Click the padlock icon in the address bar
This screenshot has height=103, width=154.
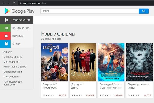(21, 3)
